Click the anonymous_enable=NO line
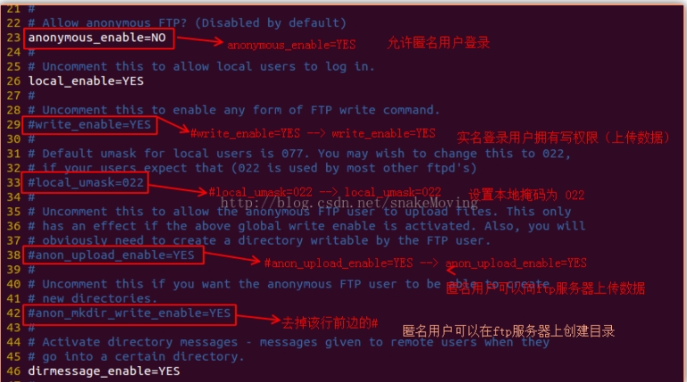The width and height of the screenshot is (687, 382). (96, 37)
